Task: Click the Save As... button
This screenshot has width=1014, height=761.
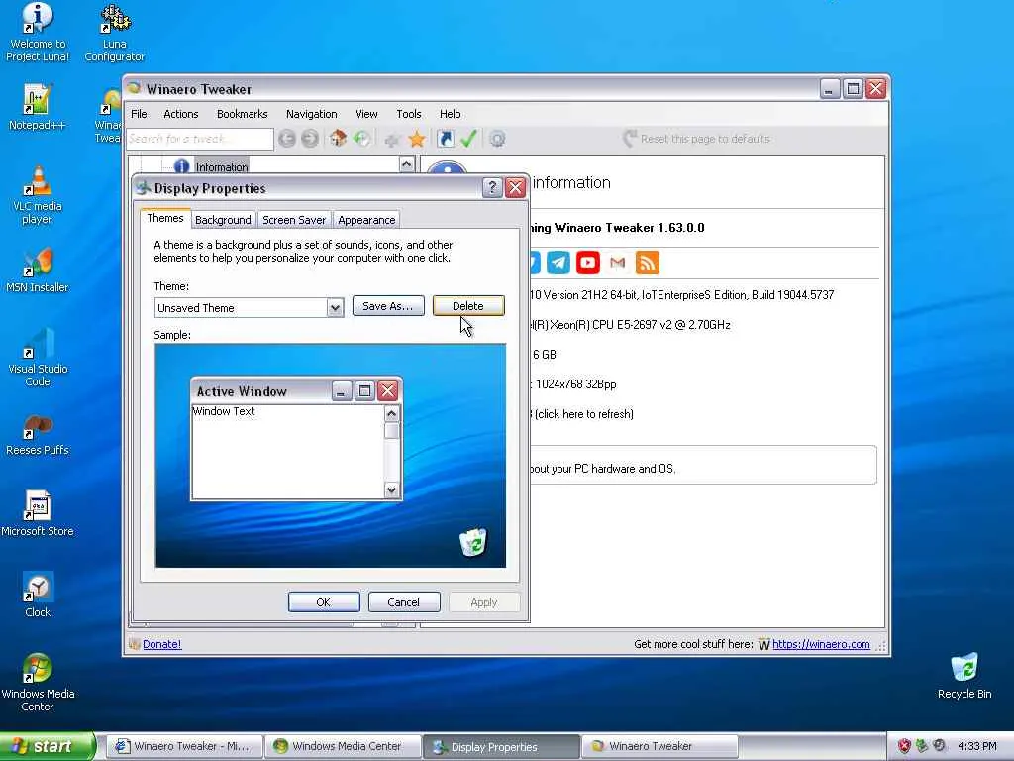Action: pyautogui.click(x=388, y=306)
